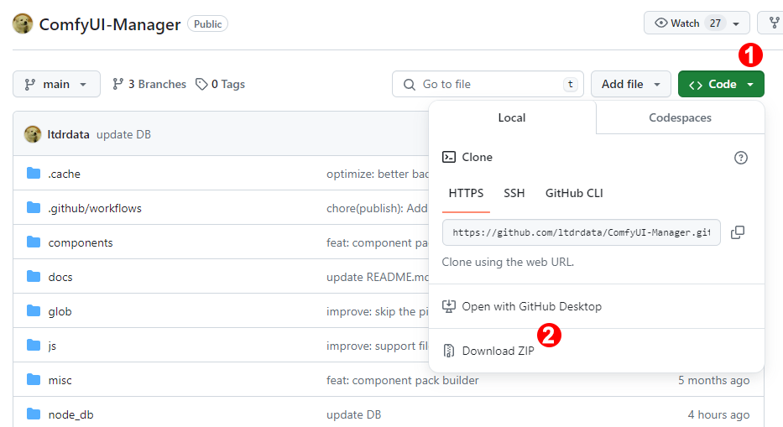Click the folder icon for components
The image size is (783, 427).
34,242
